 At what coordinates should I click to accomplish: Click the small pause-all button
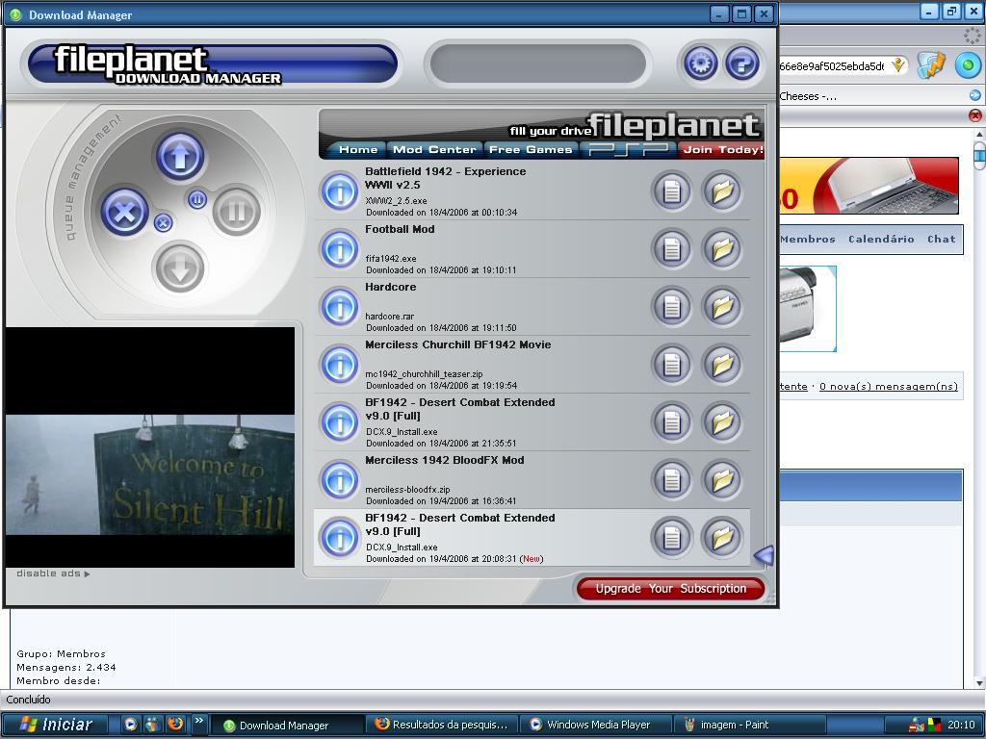(x=196, y=200)
